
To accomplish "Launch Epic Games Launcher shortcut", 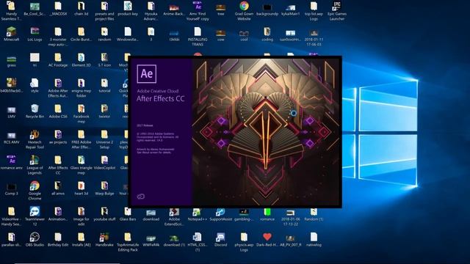I will point(337,11).
